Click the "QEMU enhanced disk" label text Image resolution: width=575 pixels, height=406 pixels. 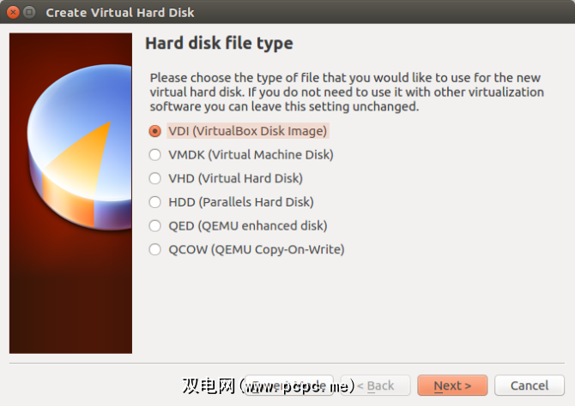[x=266, y=226]
